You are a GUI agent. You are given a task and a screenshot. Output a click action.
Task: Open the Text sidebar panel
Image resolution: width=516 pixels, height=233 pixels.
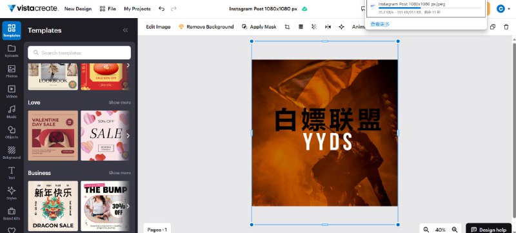(x=12, y=173)
